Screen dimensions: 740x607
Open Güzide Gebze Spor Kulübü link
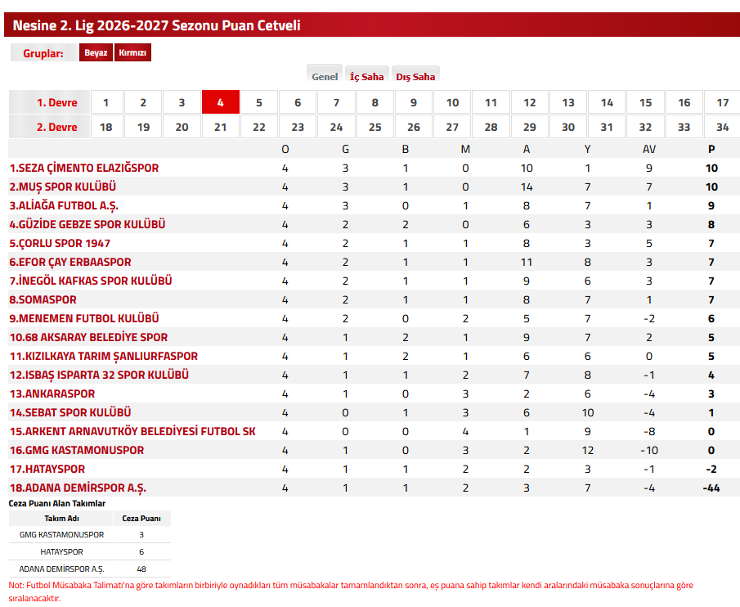click(87, 224)
